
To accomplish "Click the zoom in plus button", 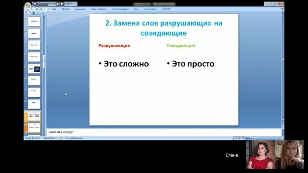I will tap(277, 138).
